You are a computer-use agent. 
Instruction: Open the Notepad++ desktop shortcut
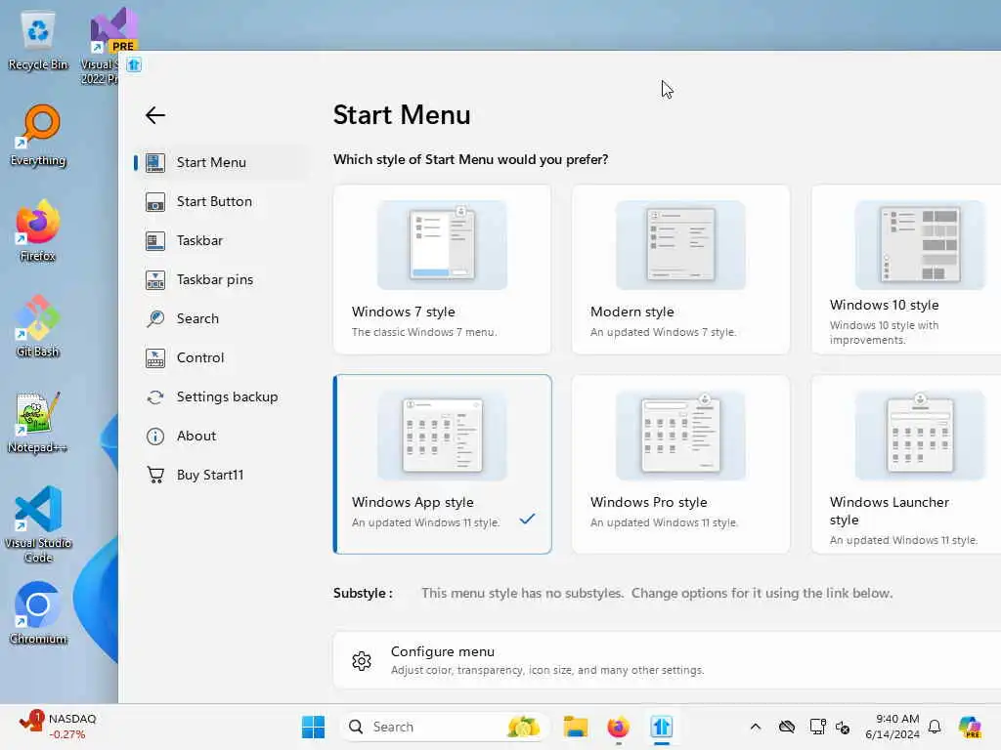pos(38,422)
